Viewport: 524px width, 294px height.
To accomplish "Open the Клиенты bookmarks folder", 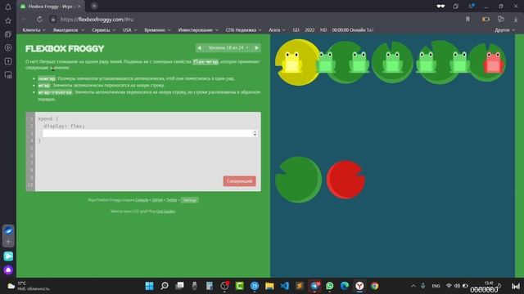I will pyautogui.click(x=34, y=30).
